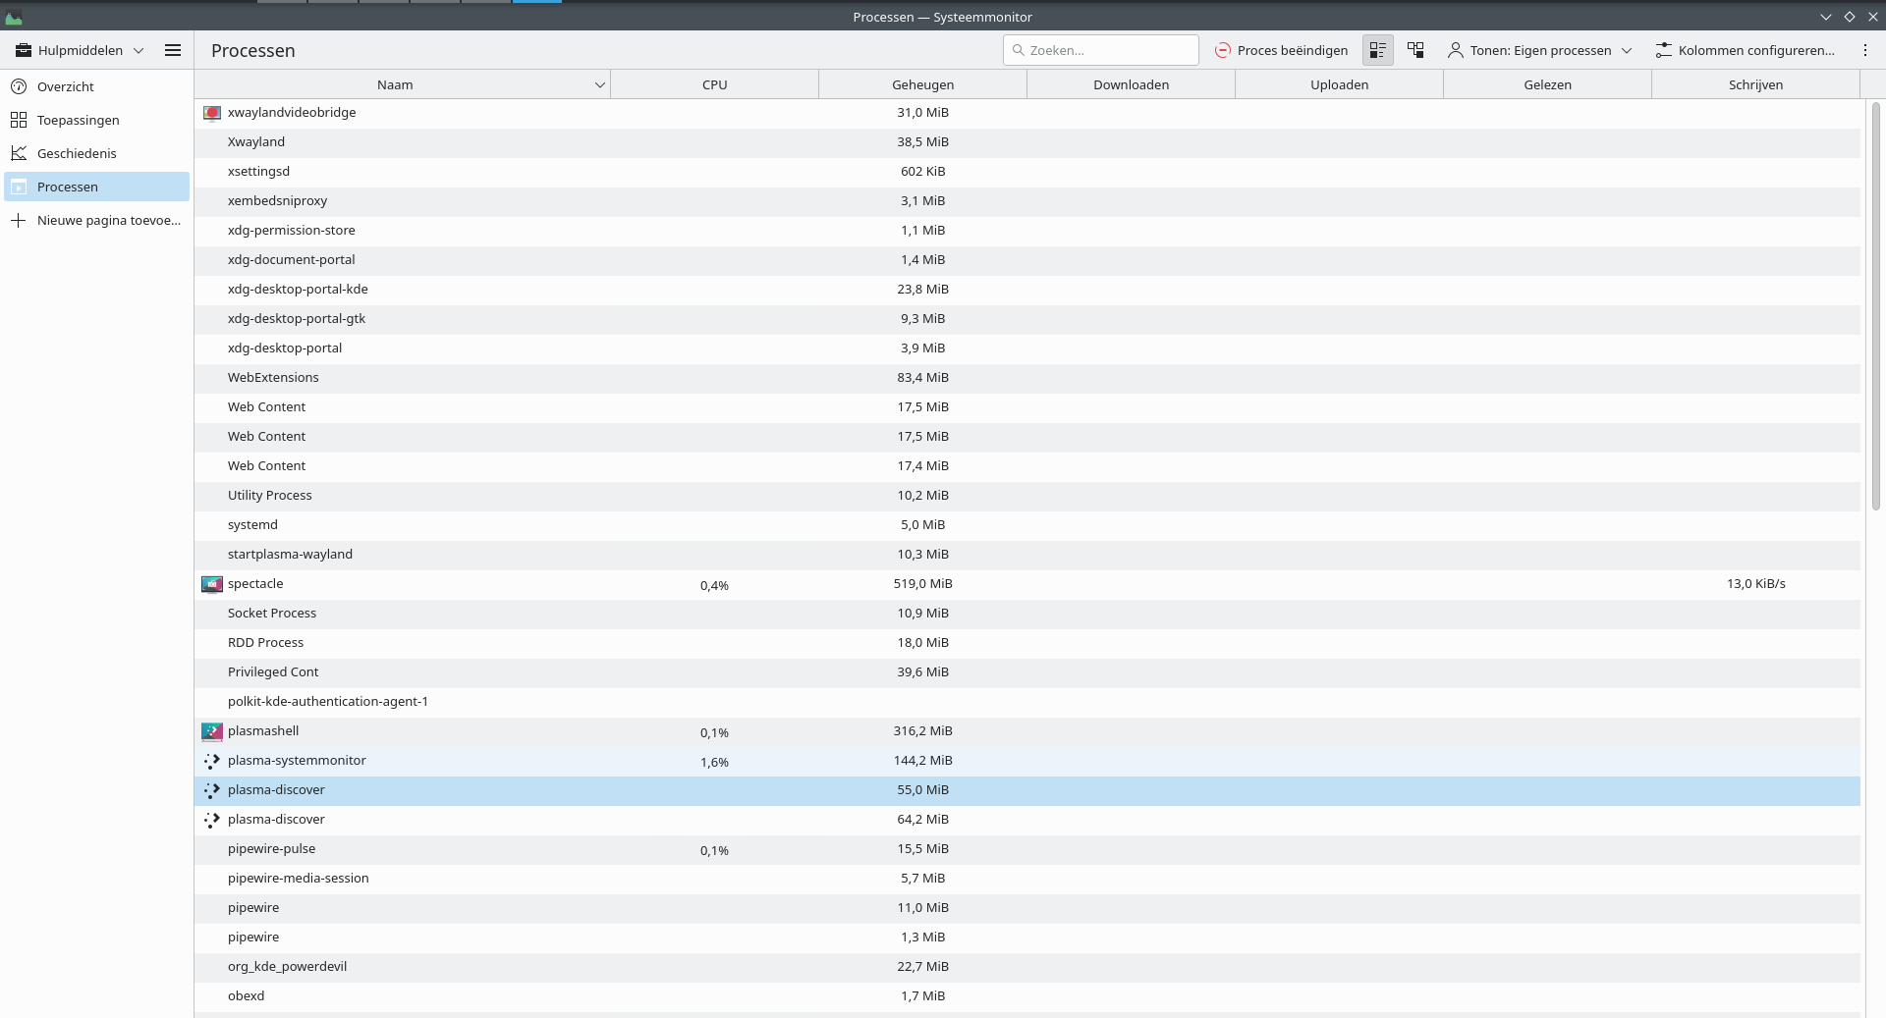The image size is (1886, 1018).
Task: Click Kolommen configureren button
Action: point(1745,50)
